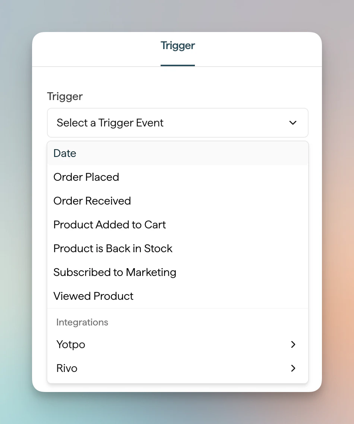Open the Rivo integration entry

click(x=67, y=368)
